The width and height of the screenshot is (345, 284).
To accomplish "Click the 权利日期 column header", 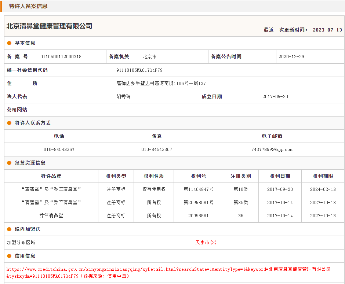I will click(280, 176).
